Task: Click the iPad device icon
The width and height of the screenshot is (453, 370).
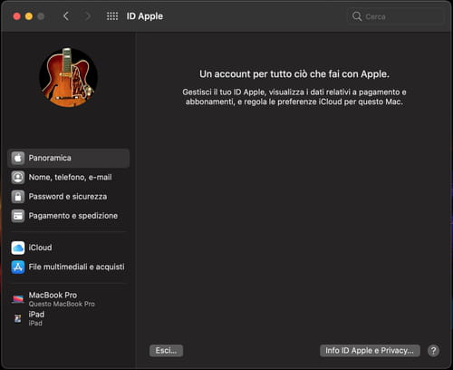Action: click(x=18, y=318)
